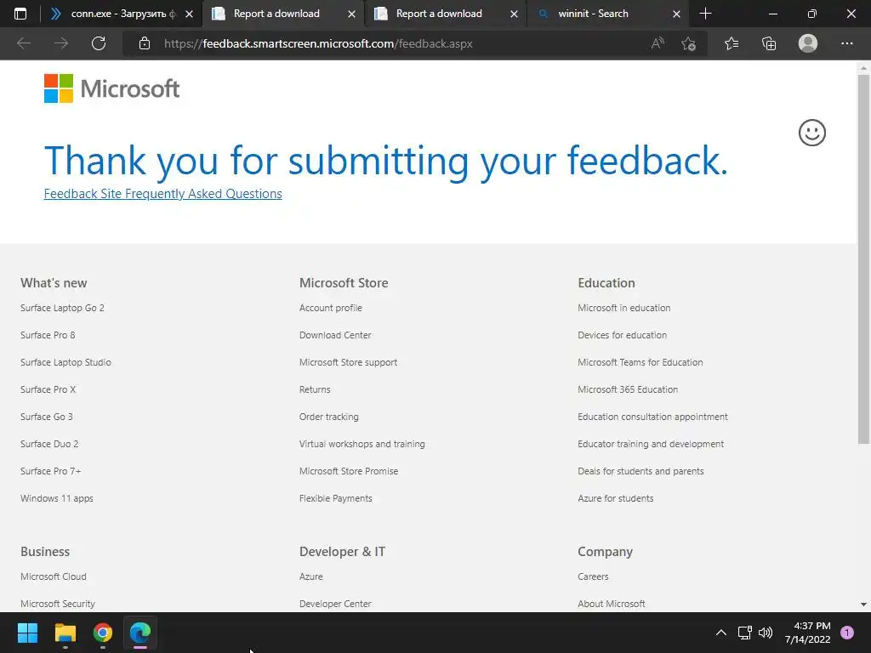Open File Explorer from taskbar
This screenshot has width=871, height=653.
tap(65, 633)
